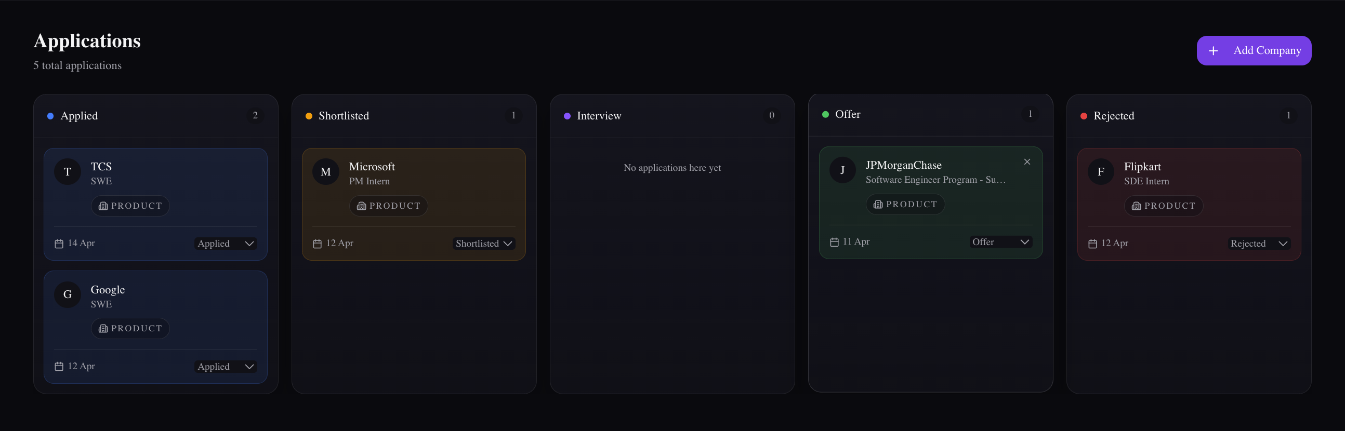The width and height of the screenshot is (1345, 431).
Task: Open the status dropdown on the TCS card
Action: pos(226,244)
